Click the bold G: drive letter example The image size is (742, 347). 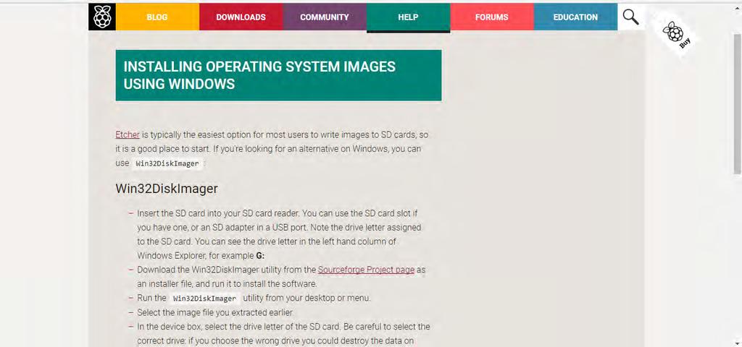[x=260, y=256]
